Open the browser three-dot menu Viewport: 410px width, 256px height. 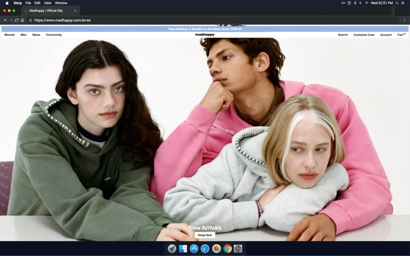tap(404, 20)
